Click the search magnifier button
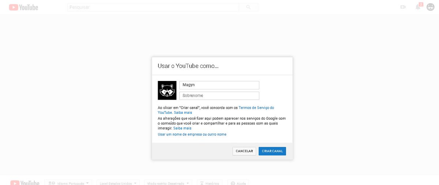This screenshot has width=439, height=185. pyautogui.click(x=248, y=7)
